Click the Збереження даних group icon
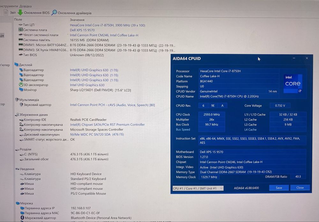This screenshot has height=222, width=319. pos(17,115)
